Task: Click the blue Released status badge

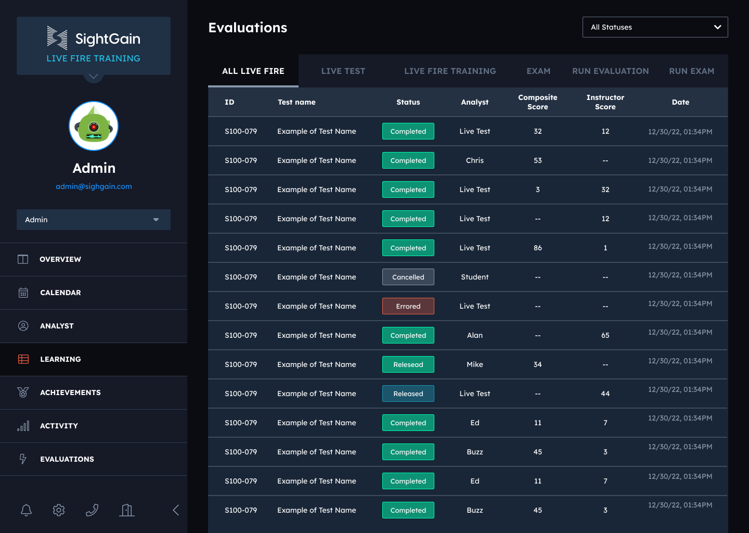Action: tap(408, 394)
